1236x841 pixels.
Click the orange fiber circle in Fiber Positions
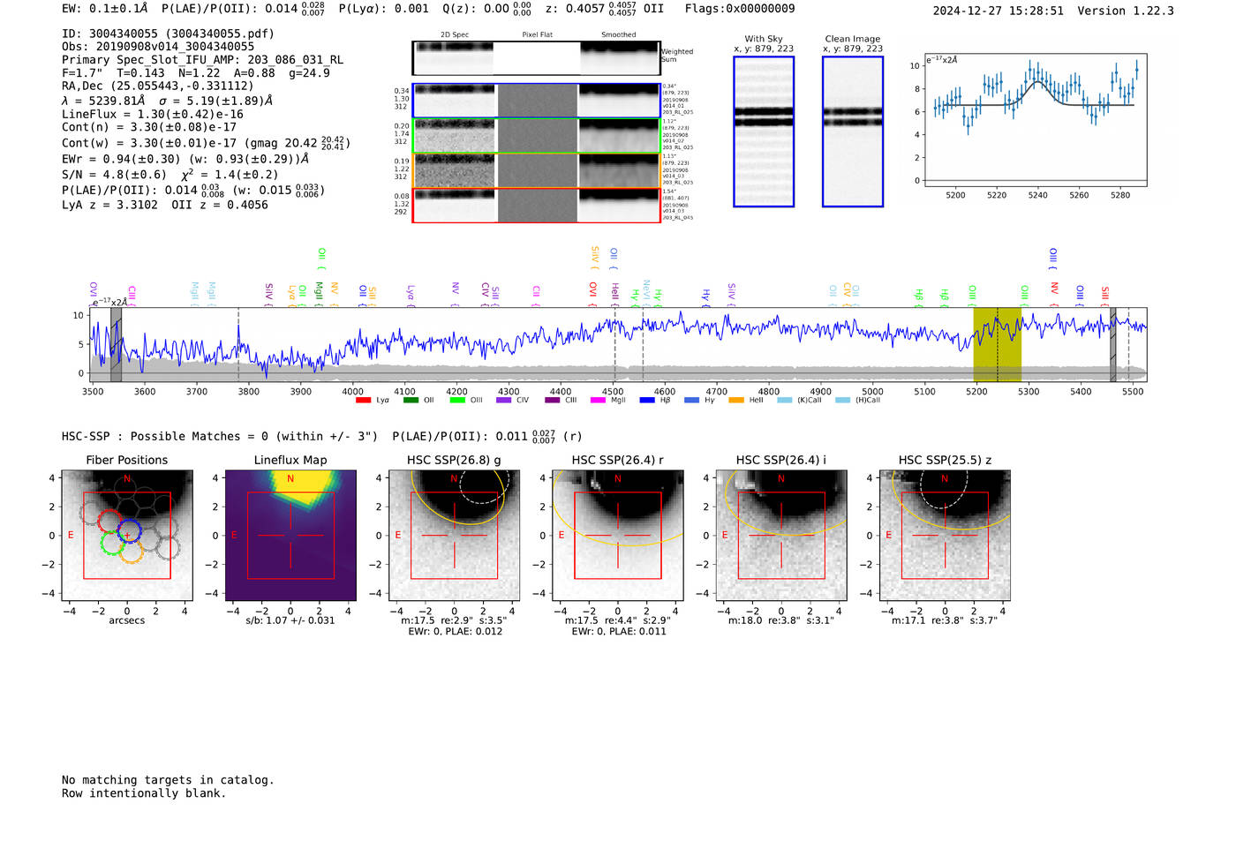click(131, 552)
